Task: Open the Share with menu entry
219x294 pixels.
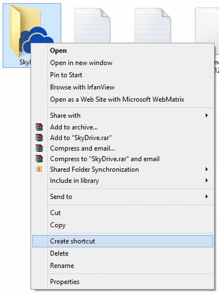Action: click(x=123, y=115)
